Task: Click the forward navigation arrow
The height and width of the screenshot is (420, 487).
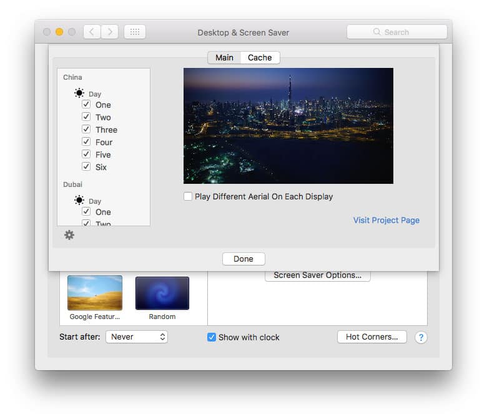Action: [110, 32]
